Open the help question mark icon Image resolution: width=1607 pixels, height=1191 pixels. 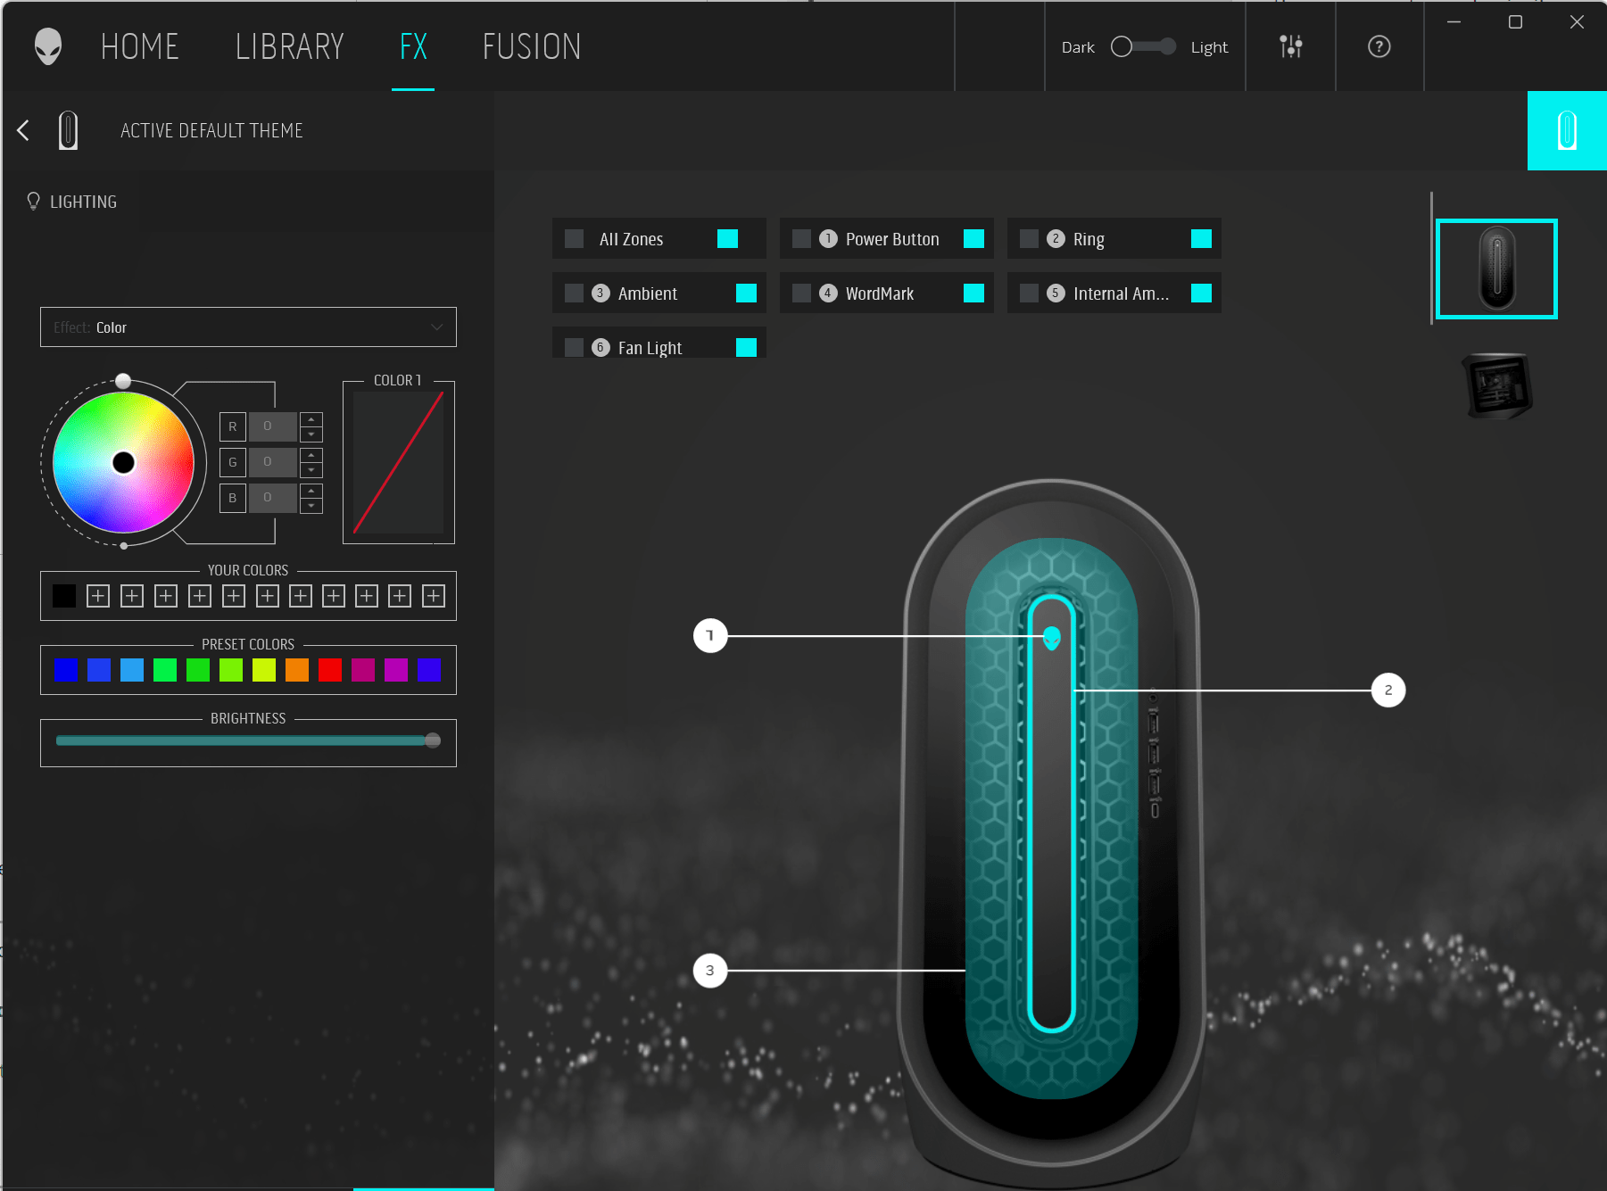pos(1379,46)
